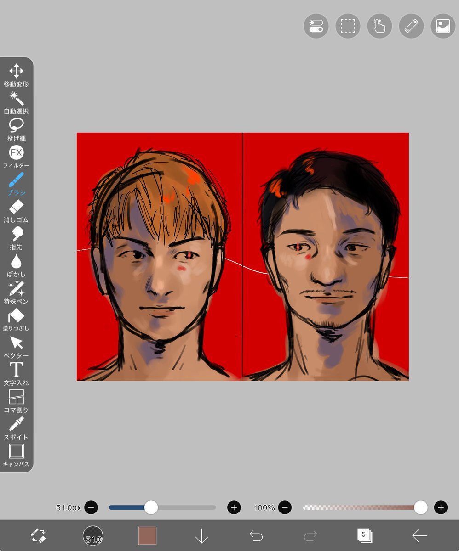Toggle the view settings switch icon

point(316,26)
